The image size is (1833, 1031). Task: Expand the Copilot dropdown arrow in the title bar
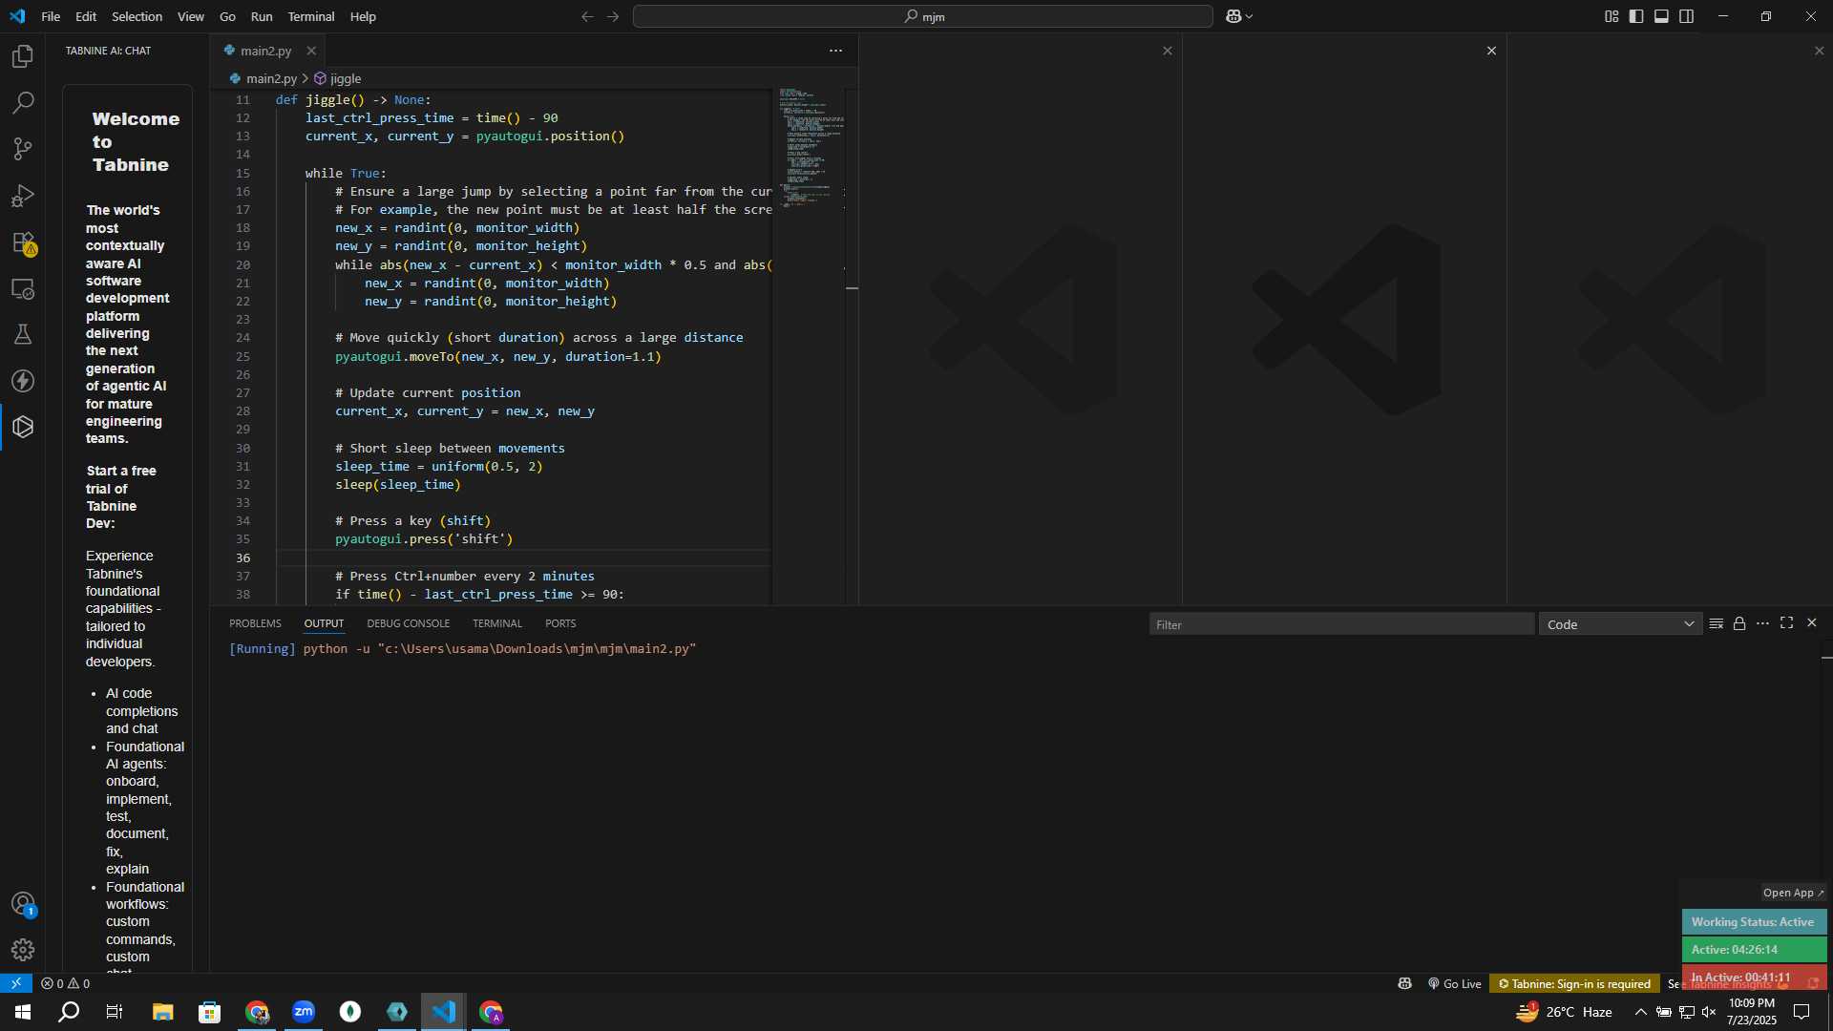(1249, 16)
